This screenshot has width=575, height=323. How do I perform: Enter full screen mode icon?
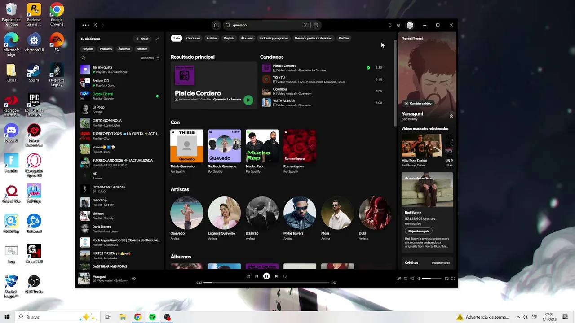pyautogui.click(x=453, y=279)
